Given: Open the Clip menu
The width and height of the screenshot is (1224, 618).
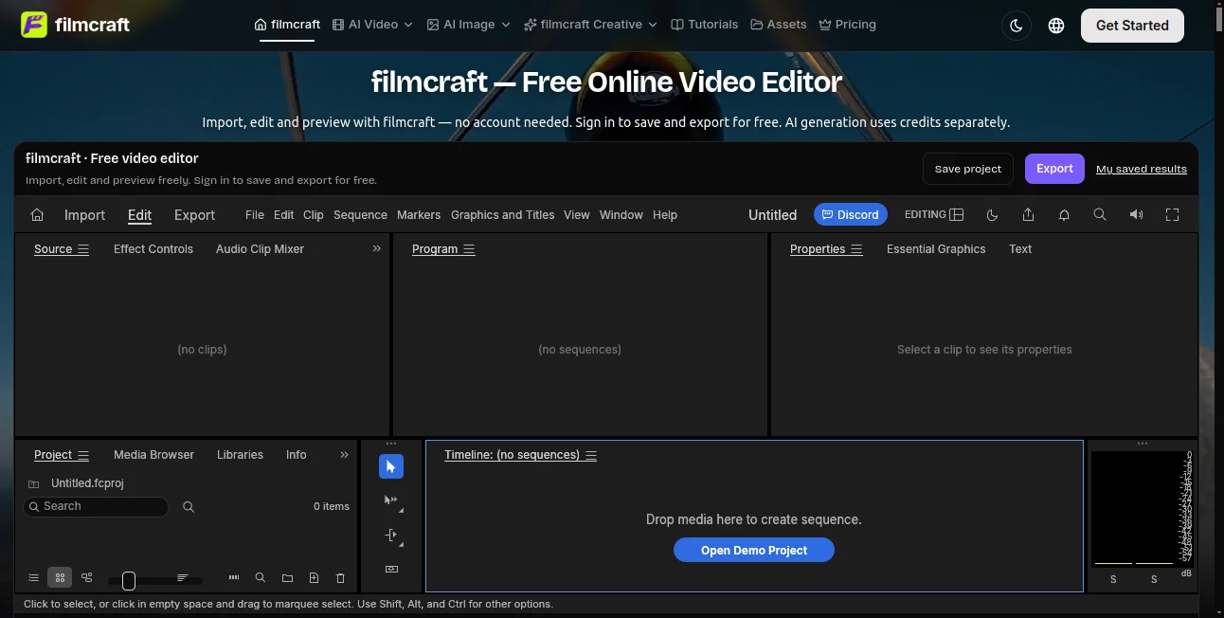Looking at the screenshot, I should point(314,215).
